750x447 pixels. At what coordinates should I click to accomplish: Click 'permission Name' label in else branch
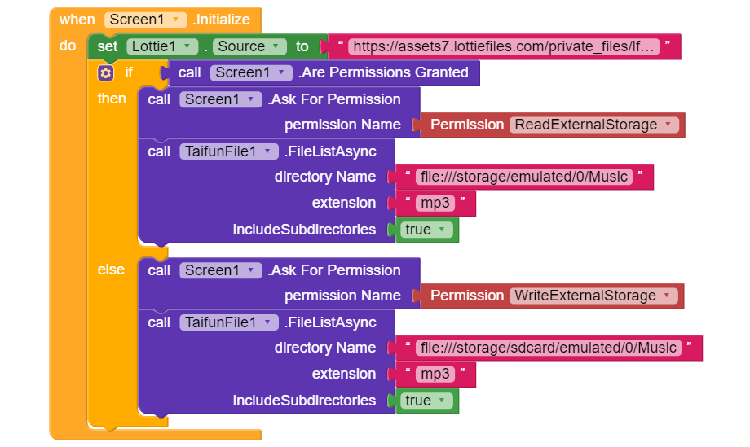(x=342, y=296)
